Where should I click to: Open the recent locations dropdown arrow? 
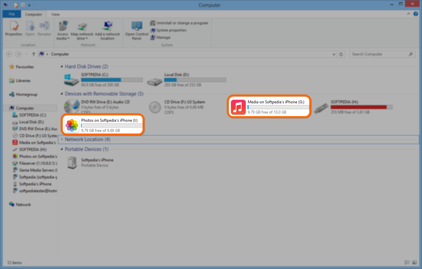pos(26,54)
